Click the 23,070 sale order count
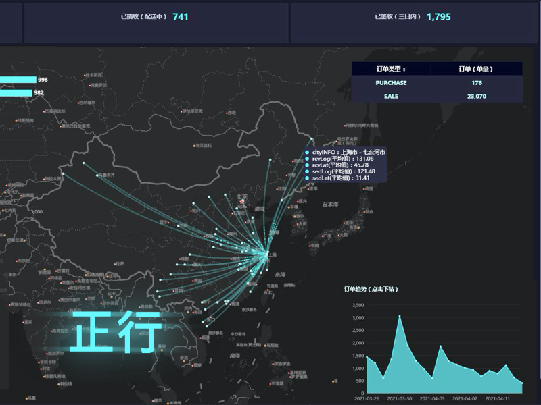The width and height of the screenshot is (541, 405). click(476, 97)
